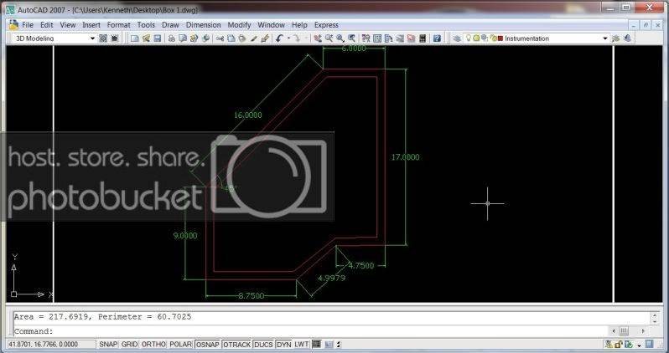Viewport: 669px width, 353px height.
Task: Click the Paste icon
Action: point(242,38)
